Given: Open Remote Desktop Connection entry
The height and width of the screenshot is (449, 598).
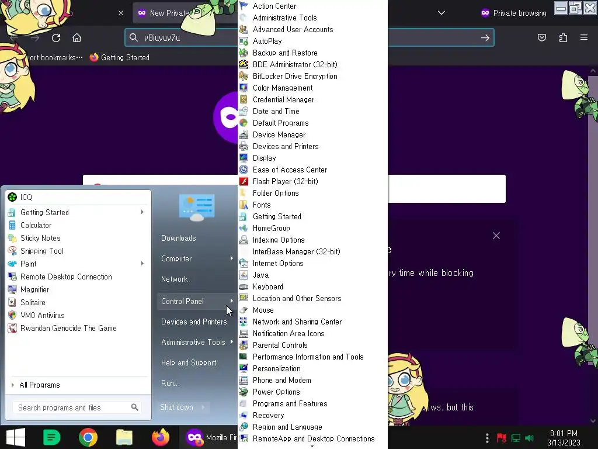Looking at the screenshot, I should pos(78,277).
